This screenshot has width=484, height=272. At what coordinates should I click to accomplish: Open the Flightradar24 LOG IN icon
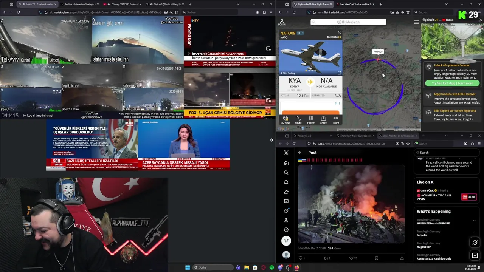pos(282,22)
